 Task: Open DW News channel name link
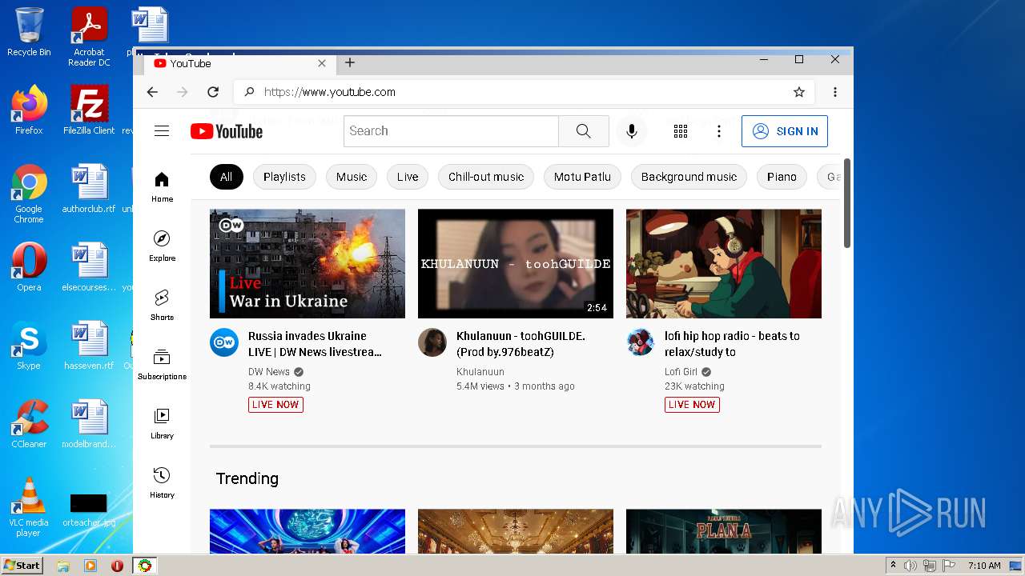coord(269,372)
